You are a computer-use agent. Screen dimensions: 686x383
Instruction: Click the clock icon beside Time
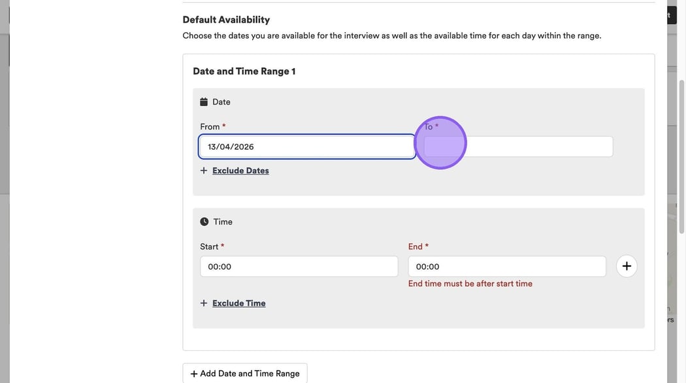[204, 222]
